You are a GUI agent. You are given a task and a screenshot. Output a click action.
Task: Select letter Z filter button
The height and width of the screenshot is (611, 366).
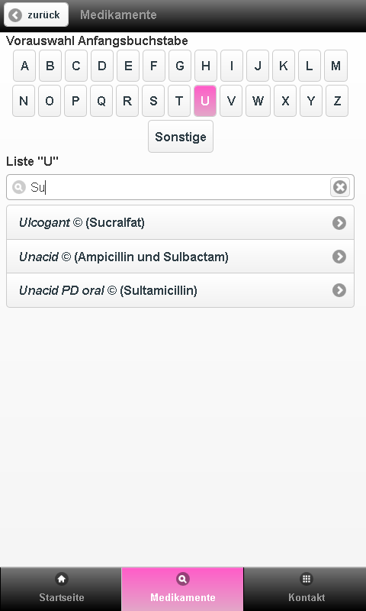pyautogui.click(x=337, y=101)
